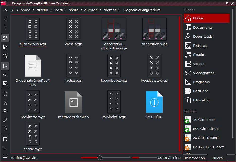Expand arrow after root slash breadcrumb

pos(17,10)
